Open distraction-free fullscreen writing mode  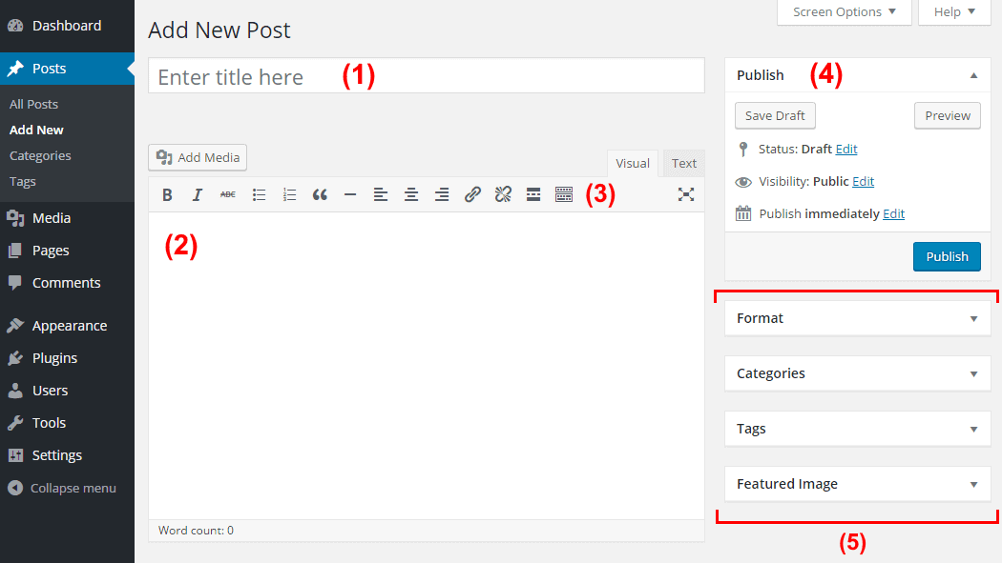(686, 194)
